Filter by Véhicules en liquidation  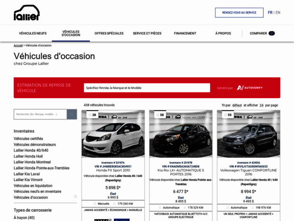(33, 186)
